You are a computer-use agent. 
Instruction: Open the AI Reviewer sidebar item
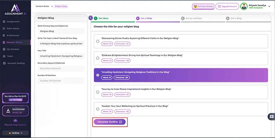click(13, 35)
